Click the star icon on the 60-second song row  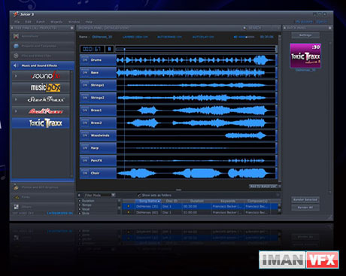[129, 212]
